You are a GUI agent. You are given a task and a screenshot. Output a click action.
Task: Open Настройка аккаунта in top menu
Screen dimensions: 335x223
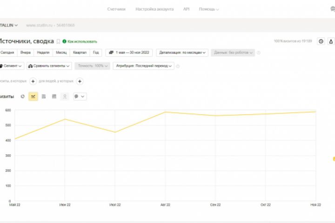(x=154, y=9)
